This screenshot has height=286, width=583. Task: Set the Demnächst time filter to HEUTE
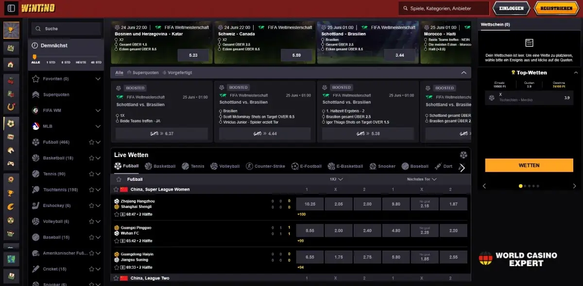[x=81, y=63]
